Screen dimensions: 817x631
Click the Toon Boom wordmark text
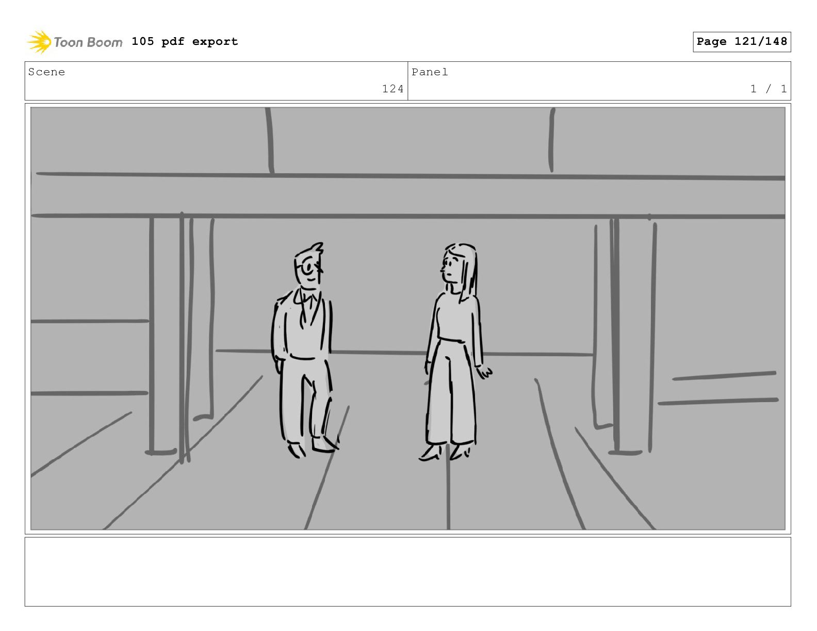click(88, 42)
